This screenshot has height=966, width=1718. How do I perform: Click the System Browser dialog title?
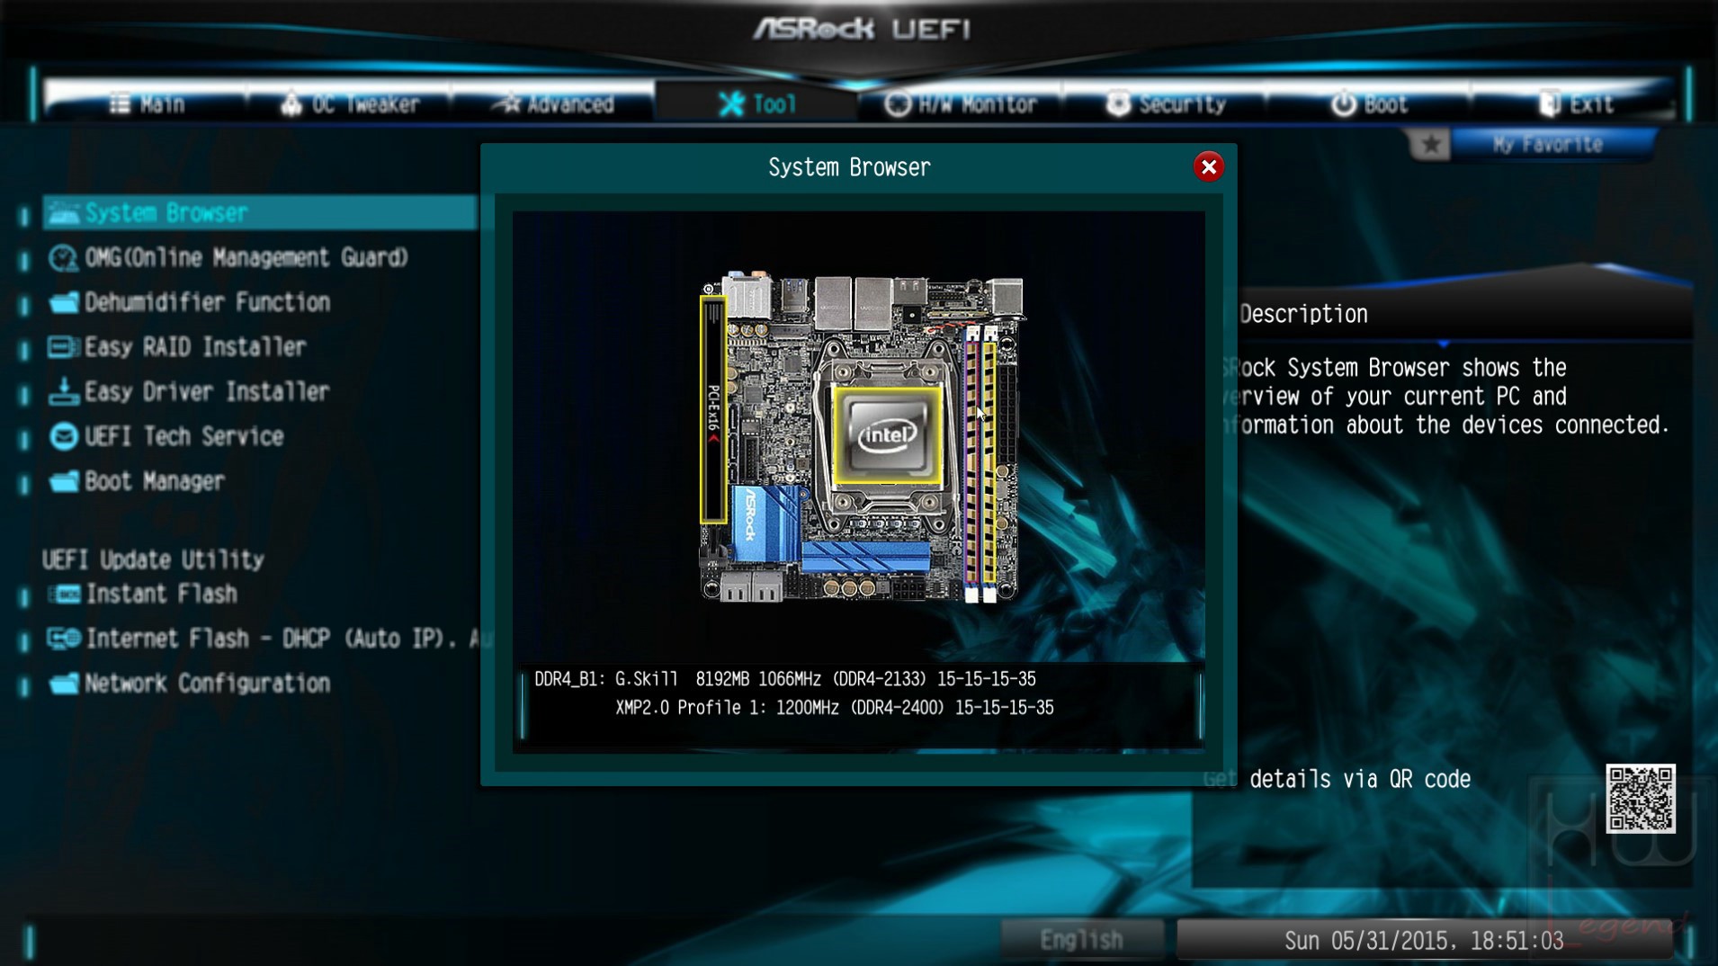tap(849, 167)
